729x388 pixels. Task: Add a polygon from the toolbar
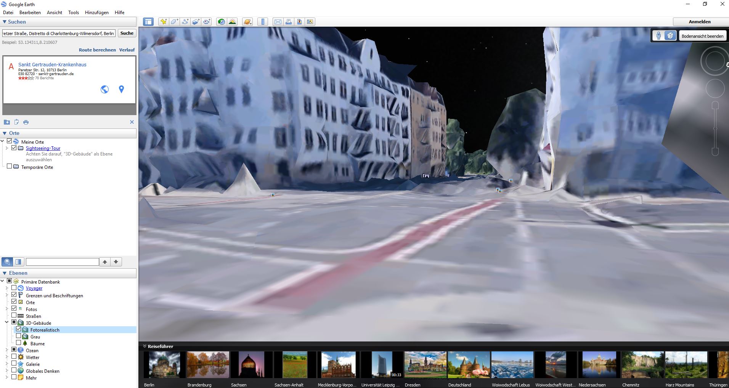(174, 22)
